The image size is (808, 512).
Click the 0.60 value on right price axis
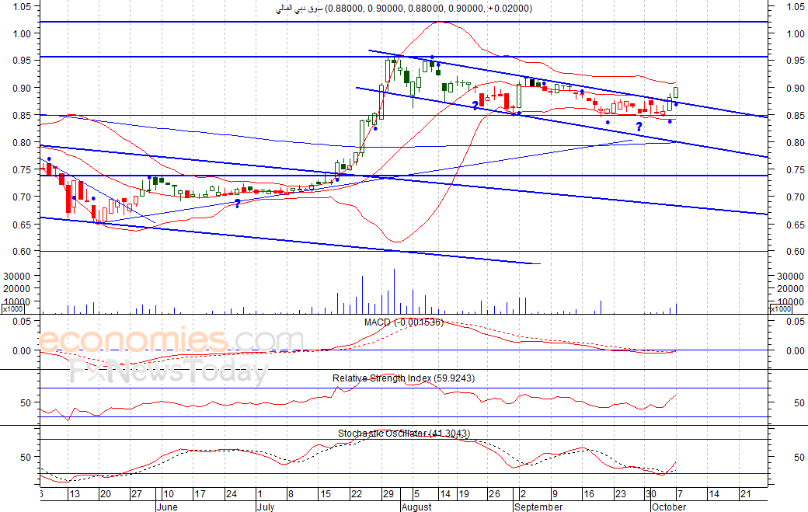click(x=796, y=252)
